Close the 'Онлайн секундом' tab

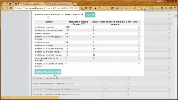71,4
